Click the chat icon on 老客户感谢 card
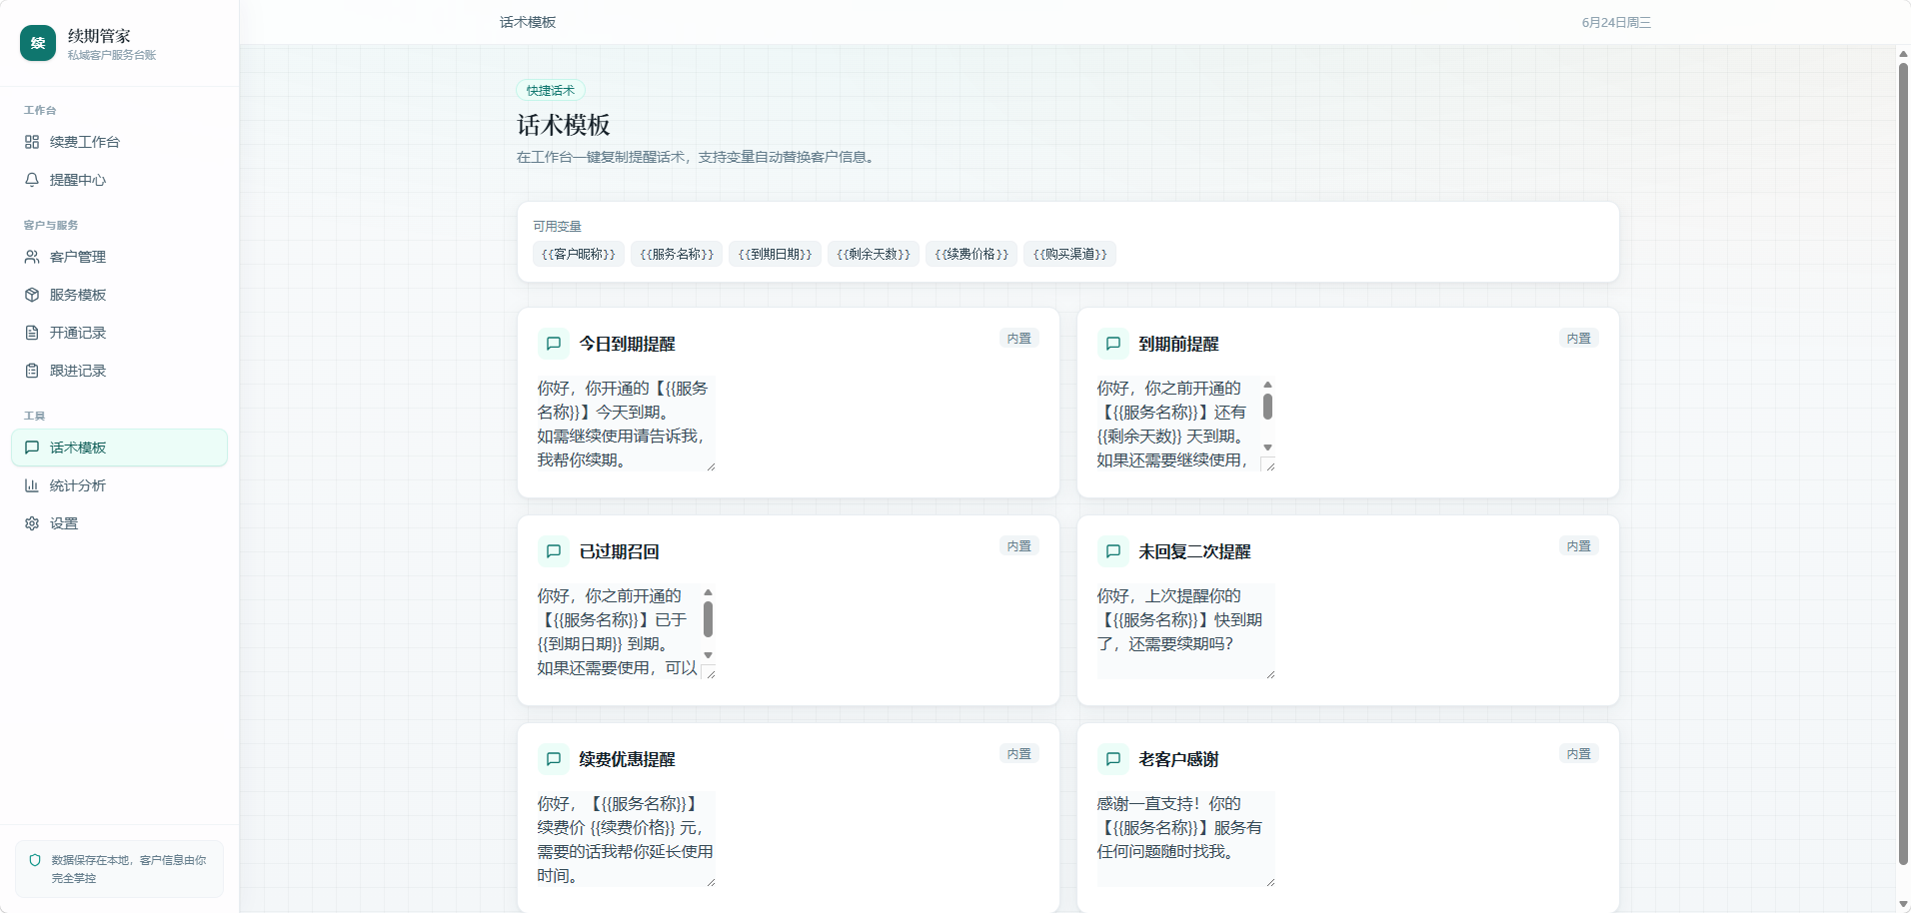The image size is (1911, 913). click(1113, 759)
